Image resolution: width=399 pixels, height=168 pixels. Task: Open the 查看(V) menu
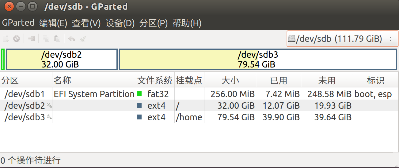pyautogui.click(x=86, y=23)
